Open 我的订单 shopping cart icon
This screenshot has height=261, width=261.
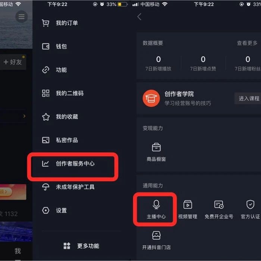(45, 23)
